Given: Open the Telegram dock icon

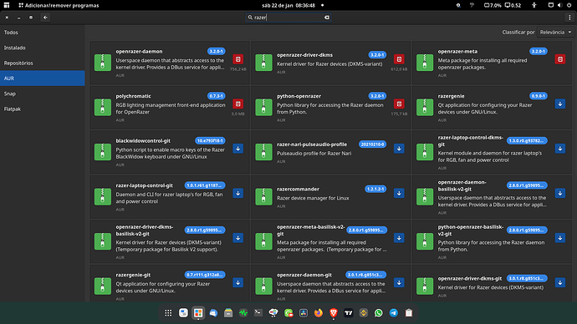Looking at the screenshot, I should pos(394,313).
